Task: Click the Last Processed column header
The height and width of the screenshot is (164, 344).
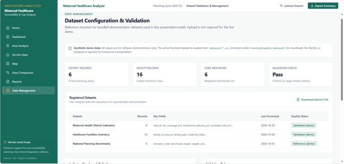Action: point(270,116)
